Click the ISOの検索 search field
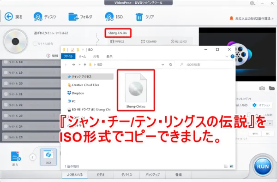This screenshot has height=182, width=277. click(205, 65)
